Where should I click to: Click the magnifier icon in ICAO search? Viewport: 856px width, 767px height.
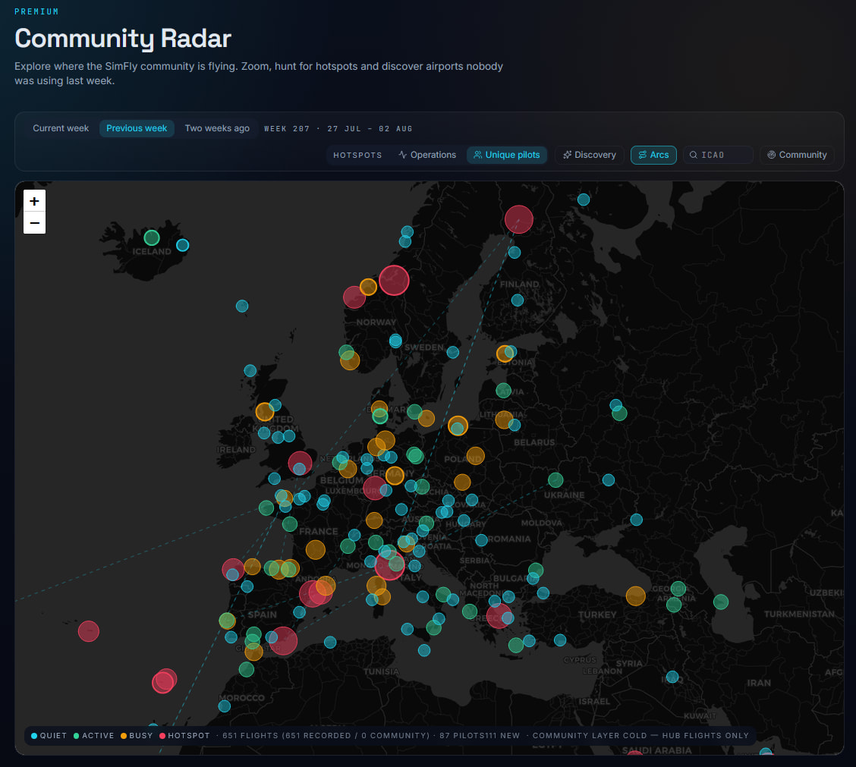[694, 155]
